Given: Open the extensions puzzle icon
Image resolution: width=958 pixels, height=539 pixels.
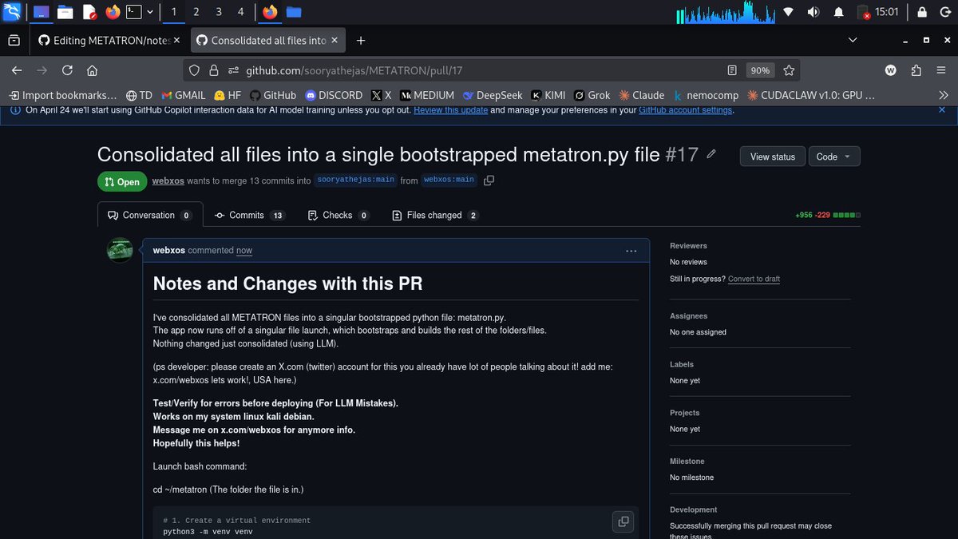Looking at the screenshot, I should pos(916,70).
